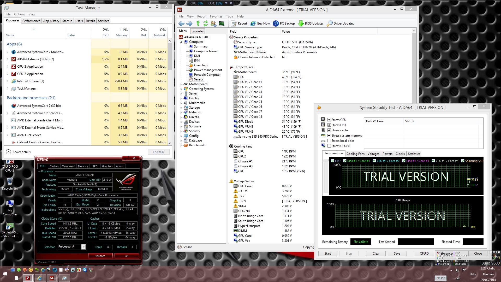Screen dimensions: 501x282
Task: Click the users icon in AIDA64 toolbar
Action: pos(213,23)
